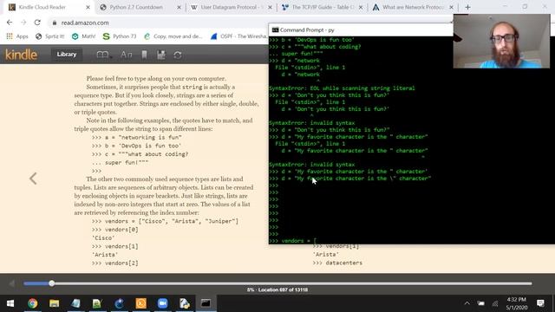Open File Explorer from the taskbar
The width and height of the screenshot is (555, 312).
(54, 303)
